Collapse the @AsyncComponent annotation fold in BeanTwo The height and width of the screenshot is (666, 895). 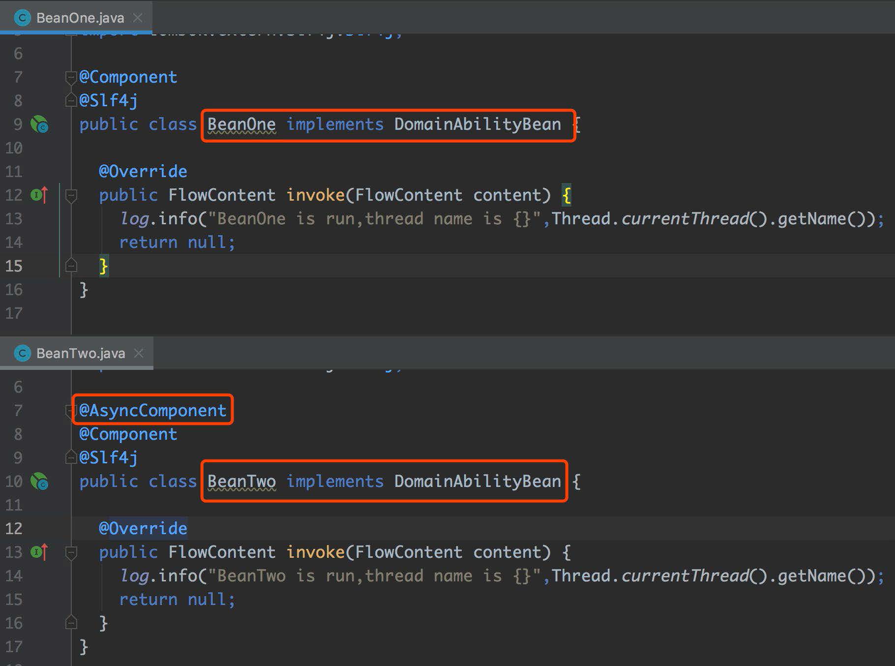pos(70,411)
